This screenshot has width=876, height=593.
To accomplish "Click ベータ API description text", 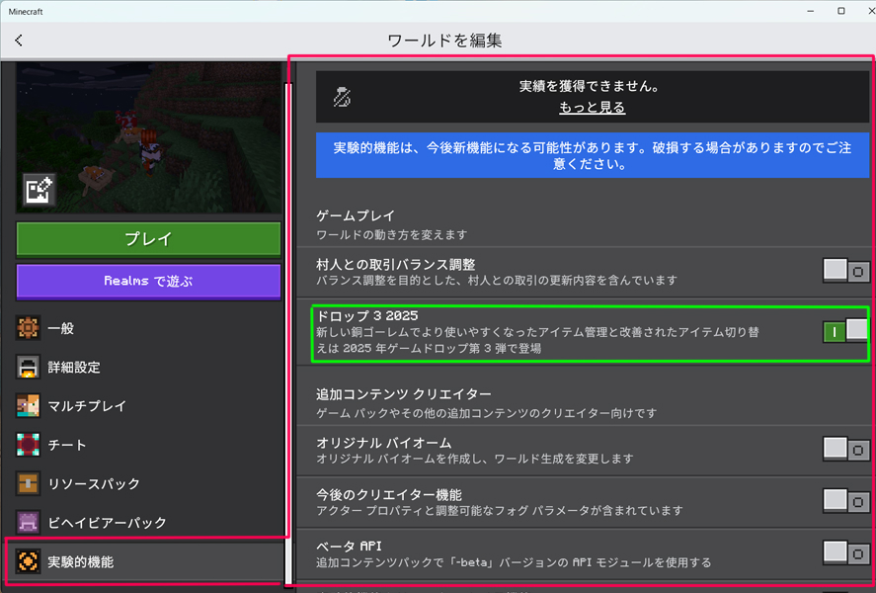I will [x=514, y=562].
